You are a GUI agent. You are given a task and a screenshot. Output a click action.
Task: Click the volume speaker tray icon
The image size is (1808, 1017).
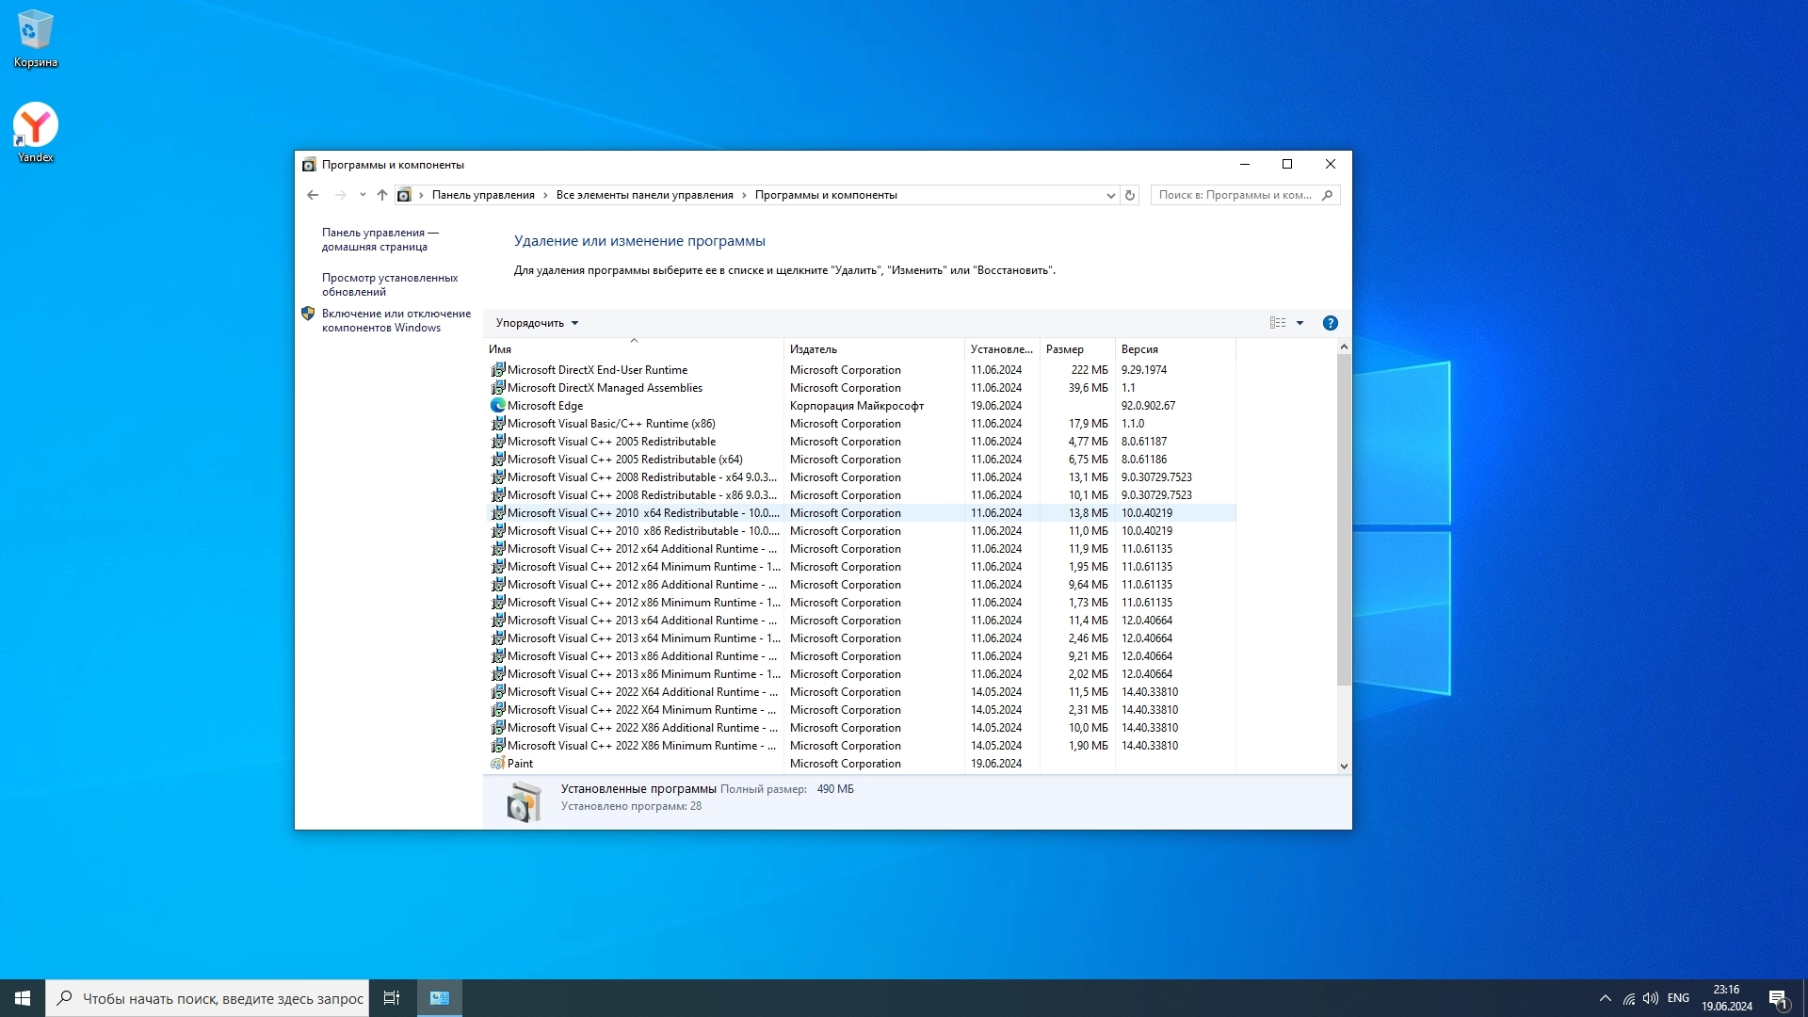(x=1651, y=998)
